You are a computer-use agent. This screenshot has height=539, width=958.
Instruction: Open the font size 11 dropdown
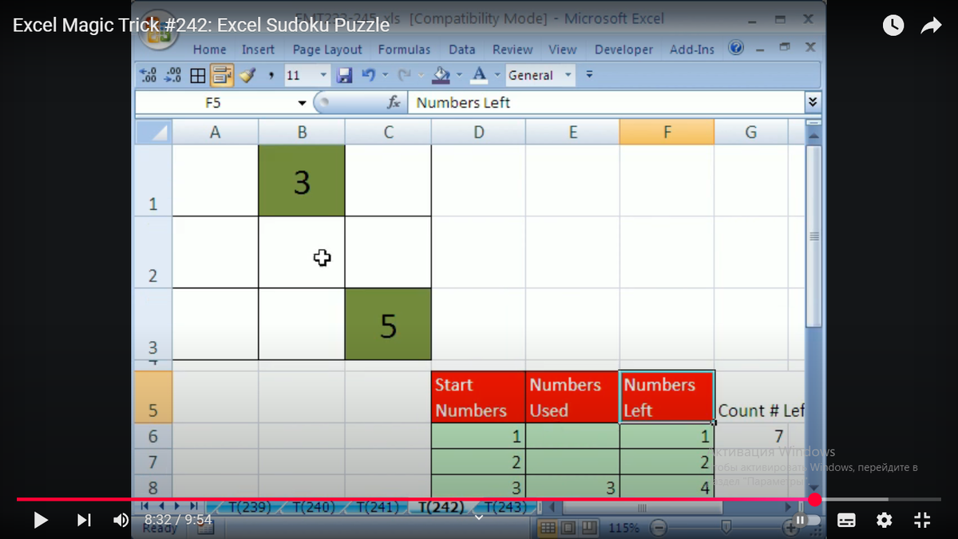coord(323,75)
